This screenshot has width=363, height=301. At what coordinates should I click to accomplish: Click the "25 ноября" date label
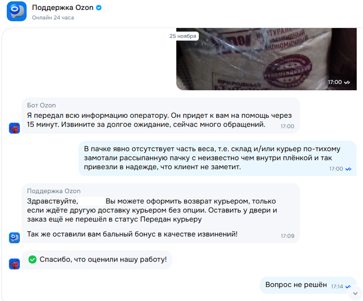[183, 36]
